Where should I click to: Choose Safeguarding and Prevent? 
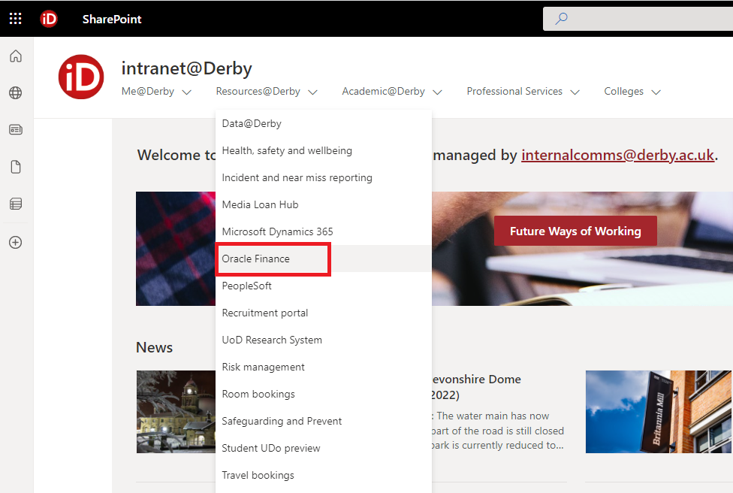[324, 421]
